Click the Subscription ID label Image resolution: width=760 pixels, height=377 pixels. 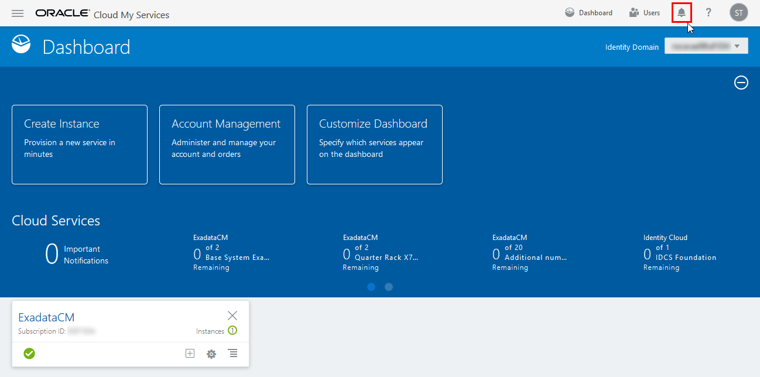(41, 331)
